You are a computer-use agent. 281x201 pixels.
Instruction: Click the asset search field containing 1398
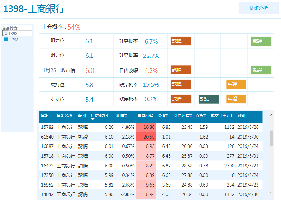[17, 33]
